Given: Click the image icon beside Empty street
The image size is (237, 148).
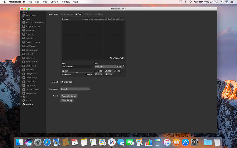Looking at the screenshot, I should 23,34.
